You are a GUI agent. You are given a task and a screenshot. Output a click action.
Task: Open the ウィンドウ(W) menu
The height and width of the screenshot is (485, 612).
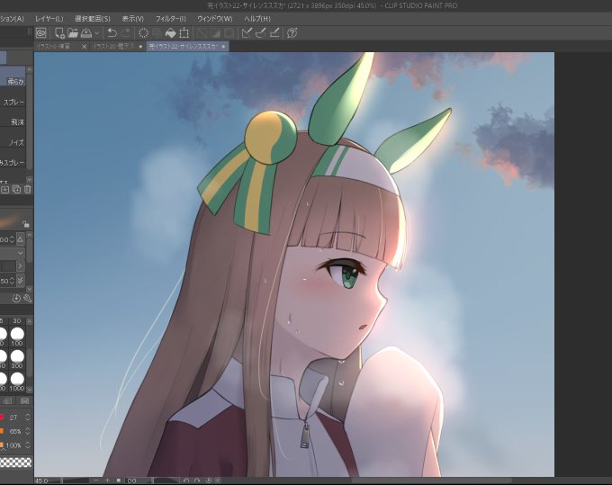[215, 19]
